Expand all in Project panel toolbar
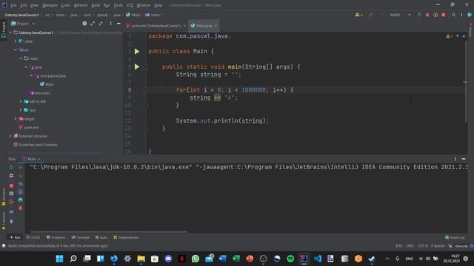474x266 pixels. click(93, 24)
